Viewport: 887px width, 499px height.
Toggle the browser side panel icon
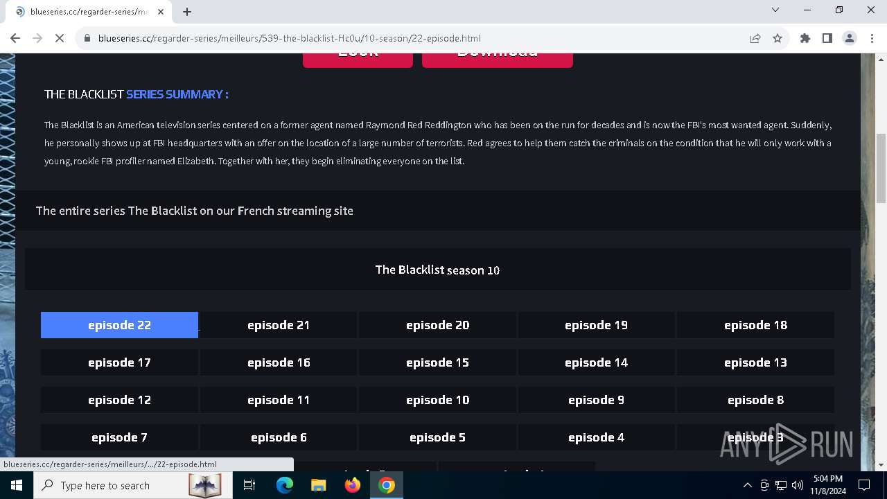(827, 38)
